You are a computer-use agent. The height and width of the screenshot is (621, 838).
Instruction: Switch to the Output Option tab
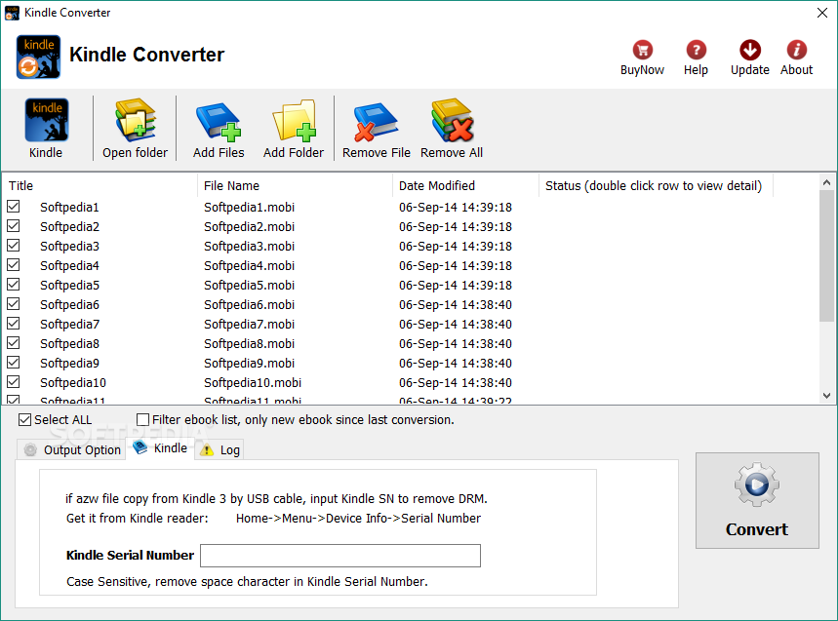[x=71, y=449]
